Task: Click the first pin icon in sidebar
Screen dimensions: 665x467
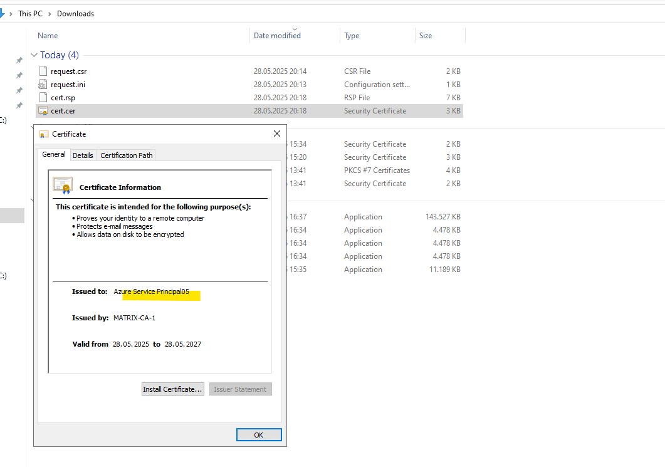Action: (19, 60)
